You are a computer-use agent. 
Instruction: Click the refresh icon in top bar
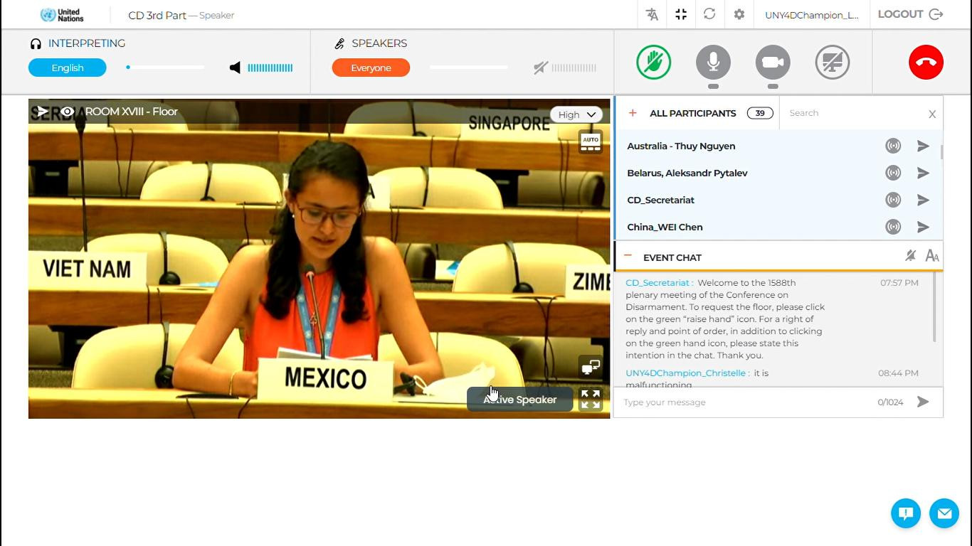(x=709, y=14)
